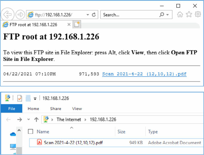The height and width of the screenshot is (155, 204).
Task: Click the 04/22/2021 07:10PM date text
Action: point(30,74)
